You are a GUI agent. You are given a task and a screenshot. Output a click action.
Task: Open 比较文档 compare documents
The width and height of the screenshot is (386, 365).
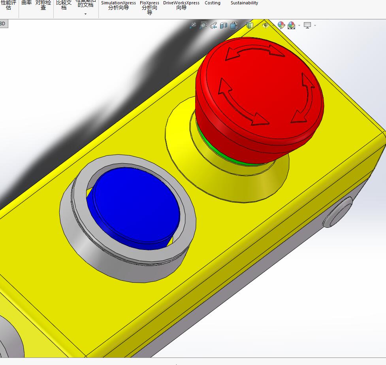coord(64,5)
